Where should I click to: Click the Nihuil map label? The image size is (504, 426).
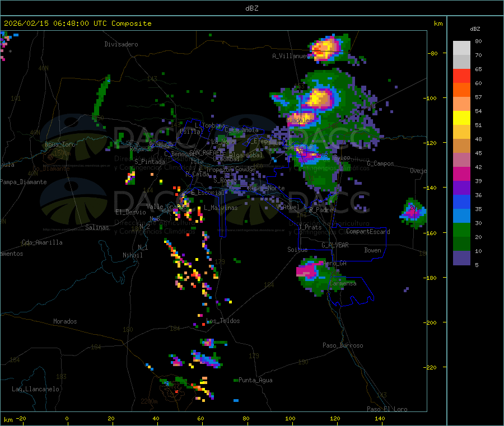point(132,255)
